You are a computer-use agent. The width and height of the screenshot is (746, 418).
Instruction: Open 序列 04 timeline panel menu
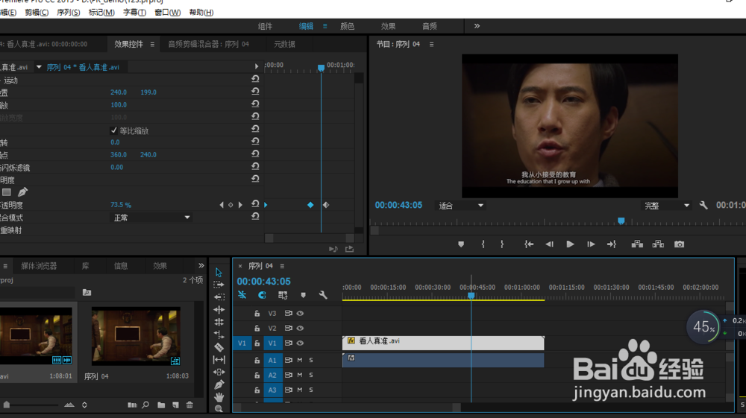point(282,266)
